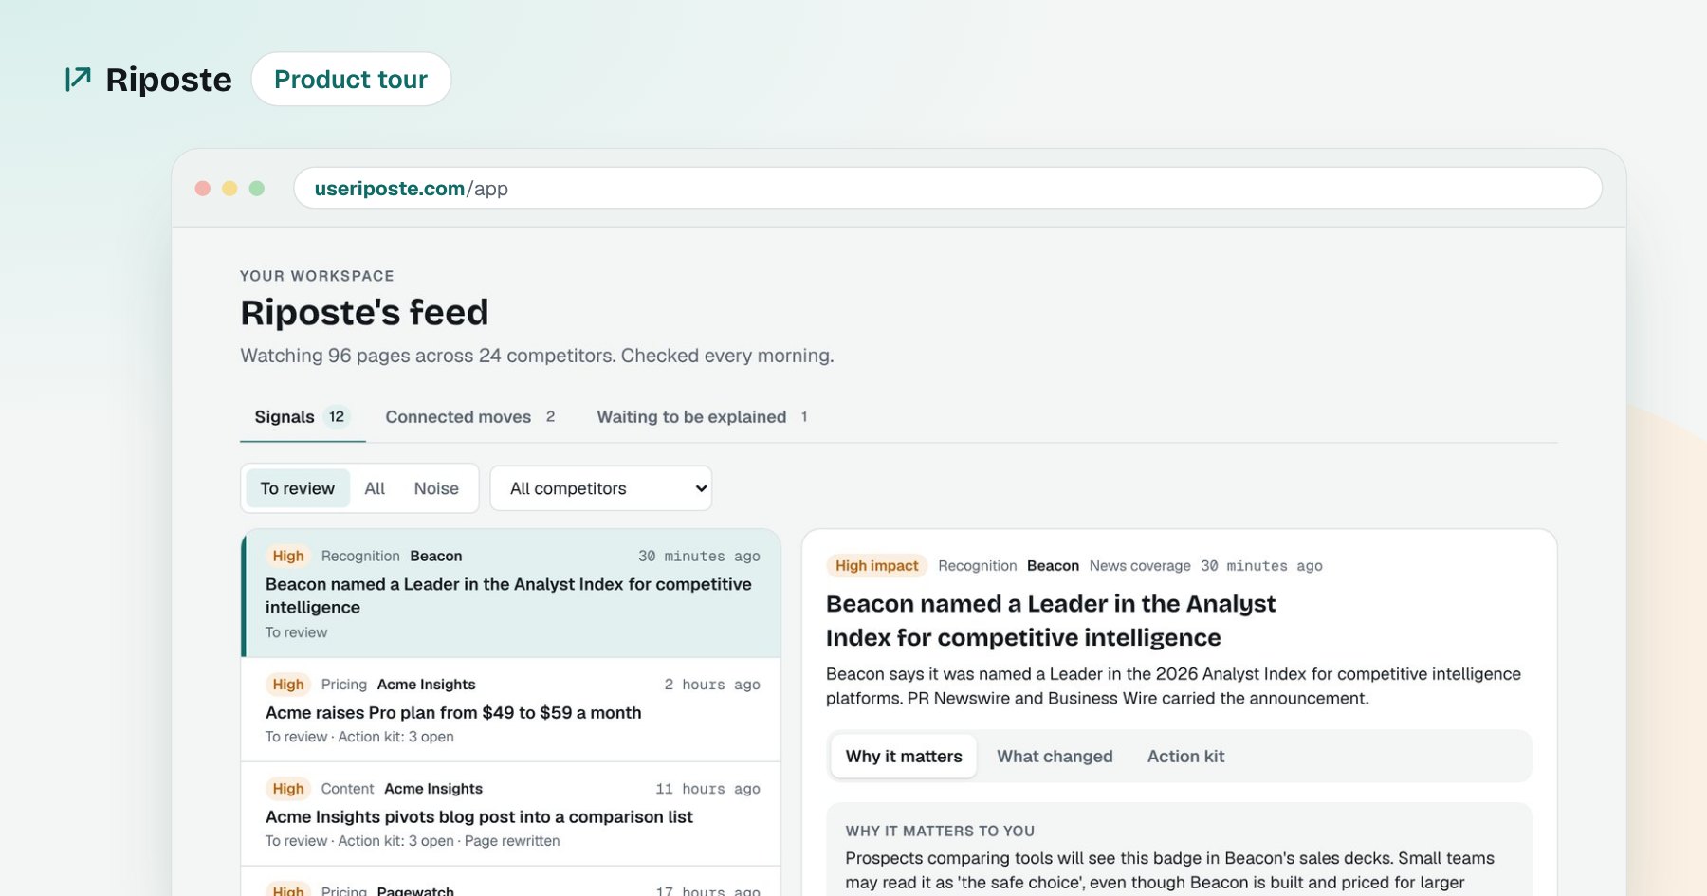Screen dimensions: 1707x896
Task: Click the green window dot
Action: [256, 188]
